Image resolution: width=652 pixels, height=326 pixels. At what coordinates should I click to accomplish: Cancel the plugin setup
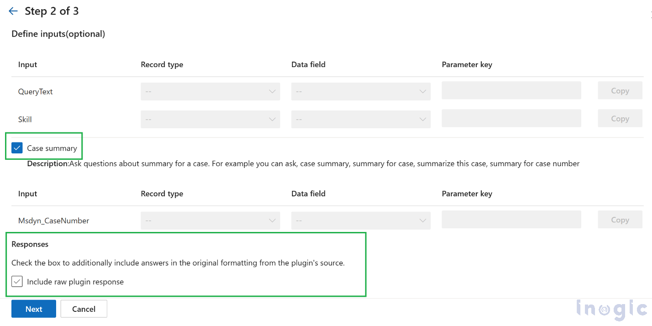[x=84, y=309]
